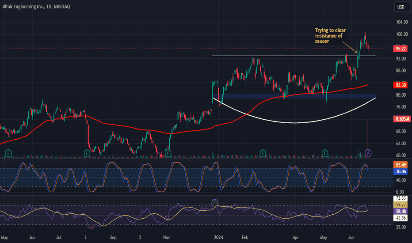Image resolution: width=412 pixels, height=243 pixels.
Task: Click the 64.00 price axis label
Action: click(401, 144)
